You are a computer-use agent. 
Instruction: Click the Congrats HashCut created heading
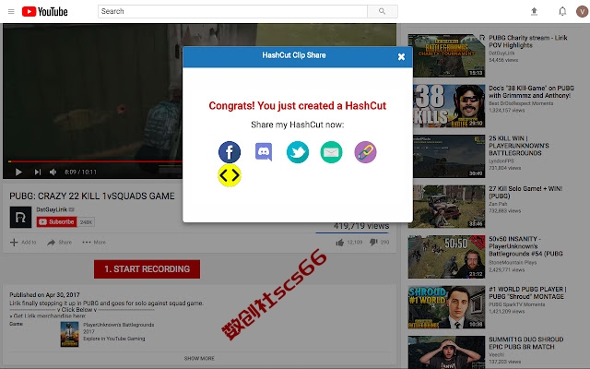click(x=298, y=106)
